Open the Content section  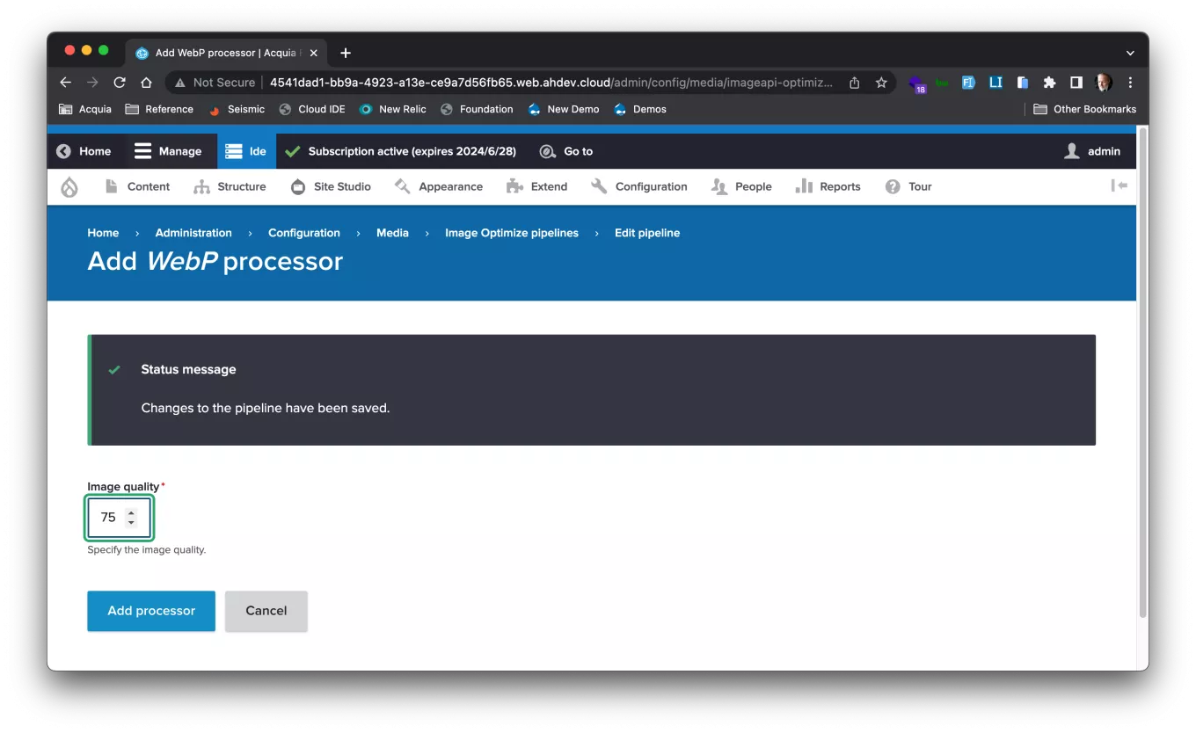[148, 186]
